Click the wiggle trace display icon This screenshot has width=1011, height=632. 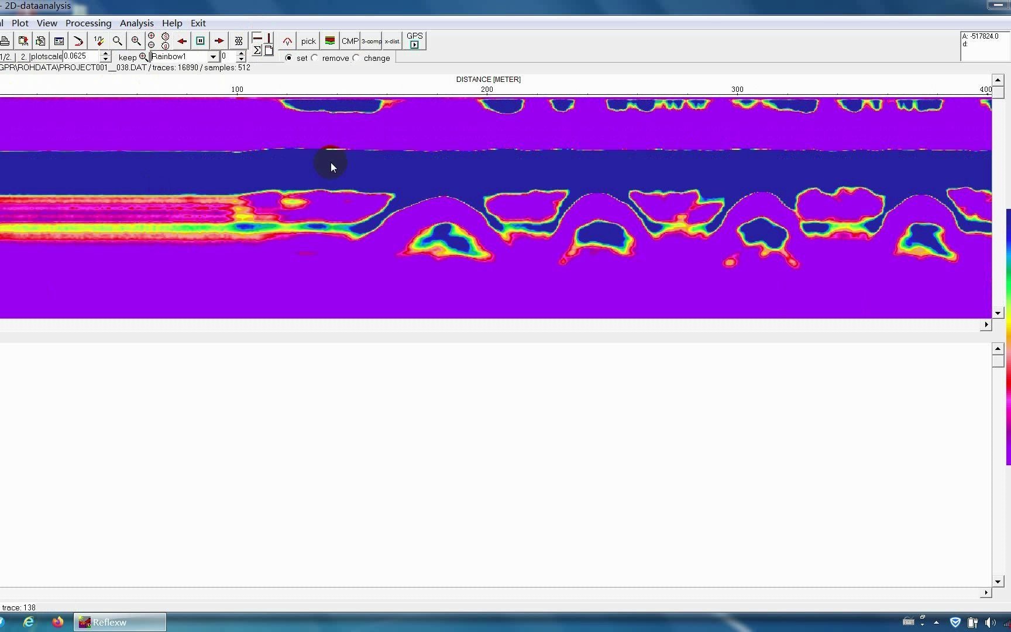[239, 40]
